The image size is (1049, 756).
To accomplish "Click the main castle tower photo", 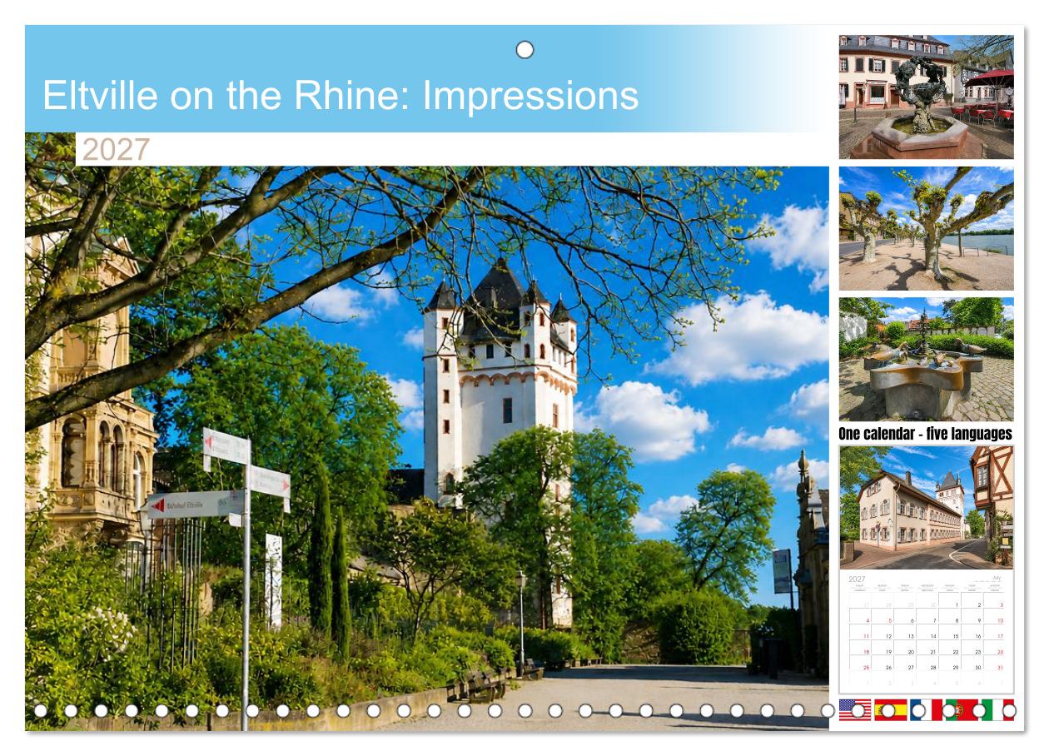I will click(427, 448).
